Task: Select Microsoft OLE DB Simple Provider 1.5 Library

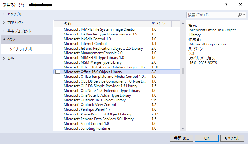Action: click(x=117, y=86)
